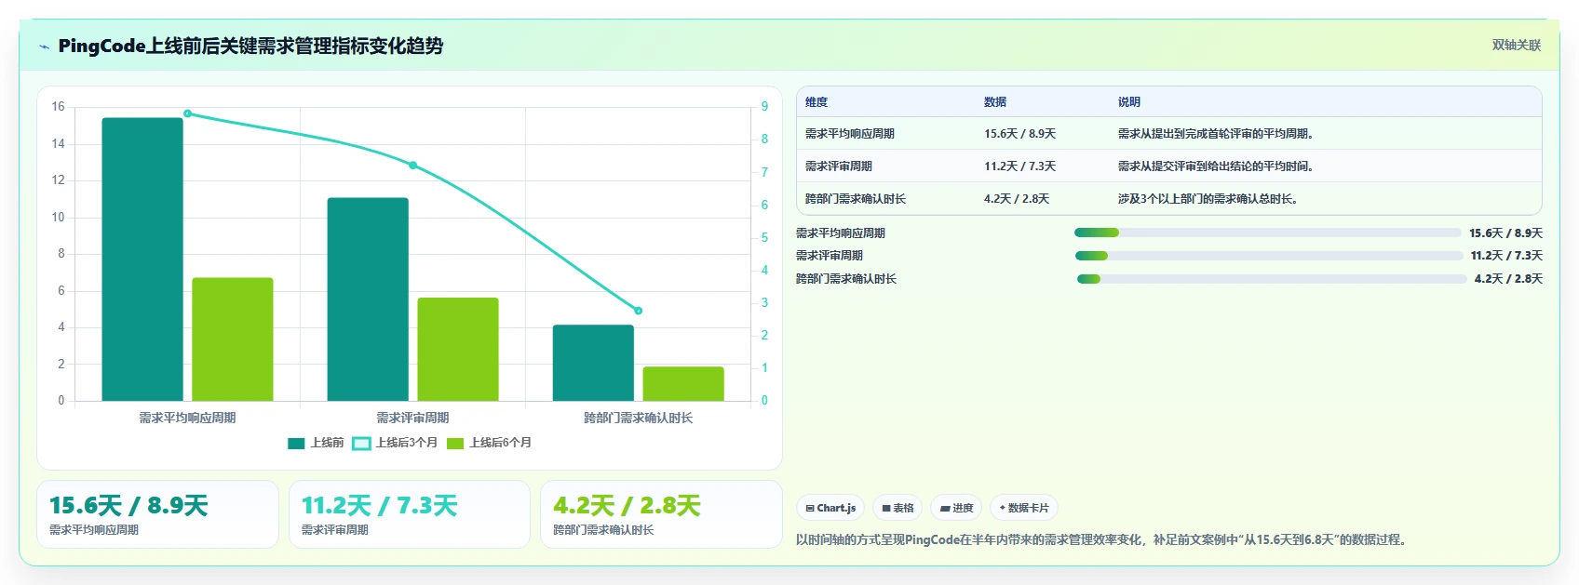
Task: Open the 4.2天 / 2.8天 stat card
Action: [661, 514]
